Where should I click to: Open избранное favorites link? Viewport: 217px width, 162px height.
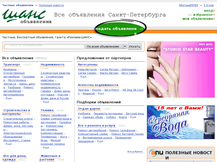pos(204,15)
